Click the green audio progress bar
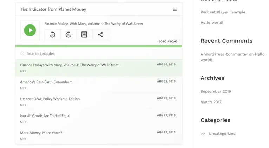This screenshot has width=269, height=148. pyautogui.click(x=99, y=46)
